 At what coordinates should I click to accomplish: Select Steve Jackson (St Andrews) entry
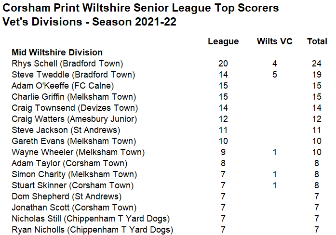coord(66,130)
